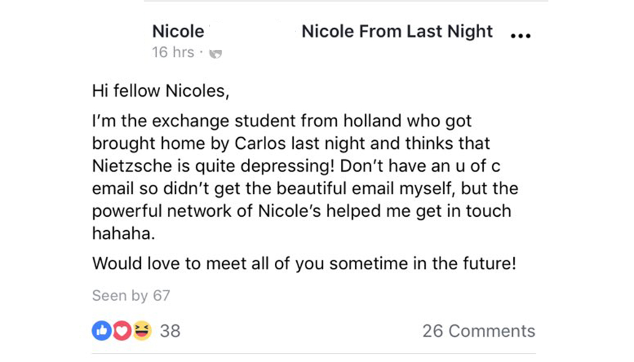Viewport: 634px width, 362px height.
Task: Click the group privacy icon beside timestamp
Action: coord(216,54)
